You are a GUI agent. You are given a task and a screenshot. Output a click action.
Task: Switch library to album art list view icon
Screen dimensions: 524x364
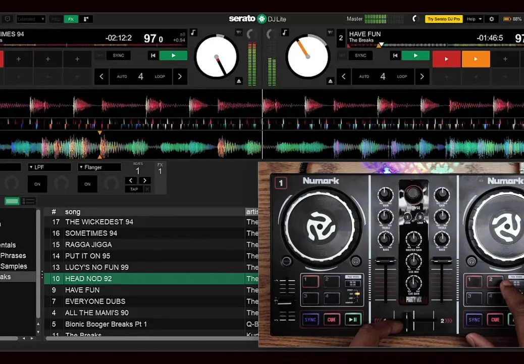(28, 201)
